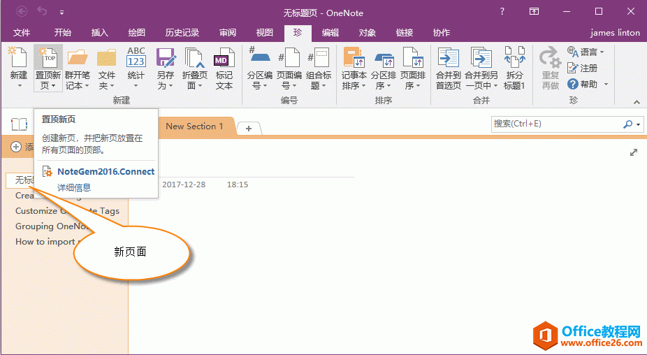
Task: Click the Page numbering 页面编号 icon
Action: (289, 57)
